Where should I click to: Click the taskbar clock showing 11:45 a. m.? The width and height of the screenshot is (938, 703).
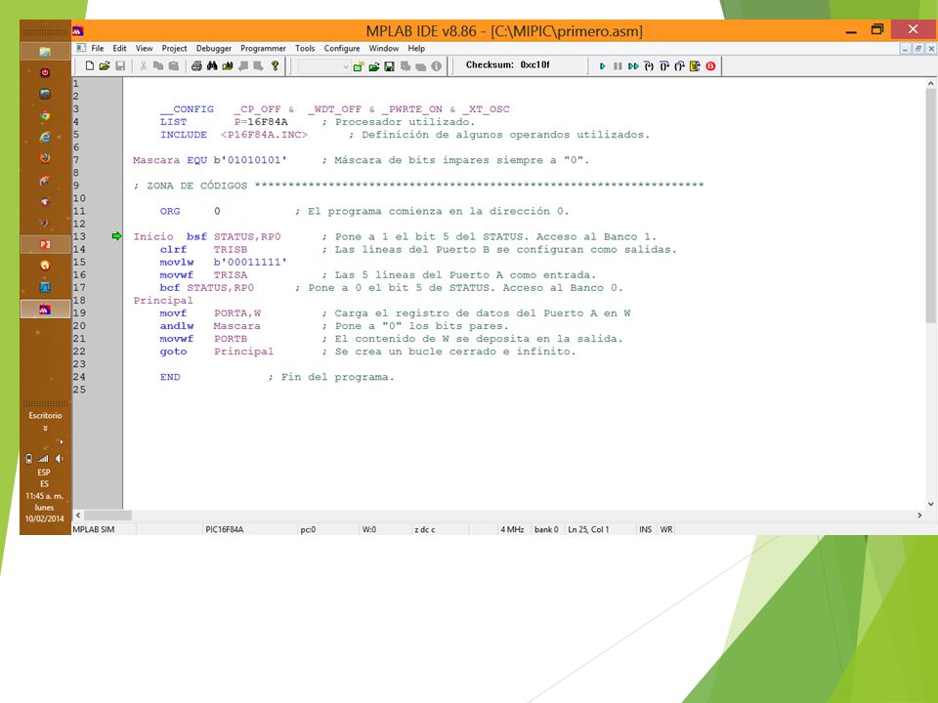click(44, 496)
